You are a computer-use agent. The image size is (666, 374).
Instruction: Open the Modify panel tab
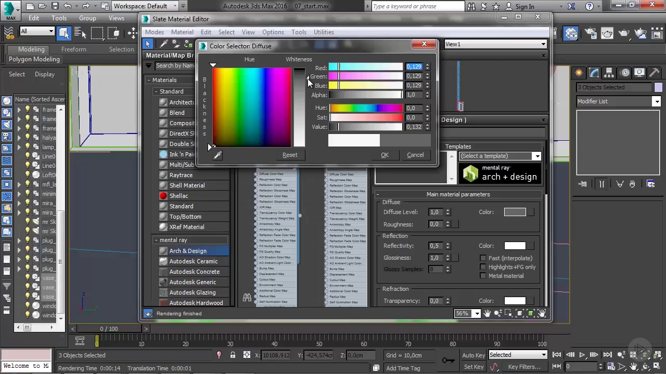[x=594, y=73]
